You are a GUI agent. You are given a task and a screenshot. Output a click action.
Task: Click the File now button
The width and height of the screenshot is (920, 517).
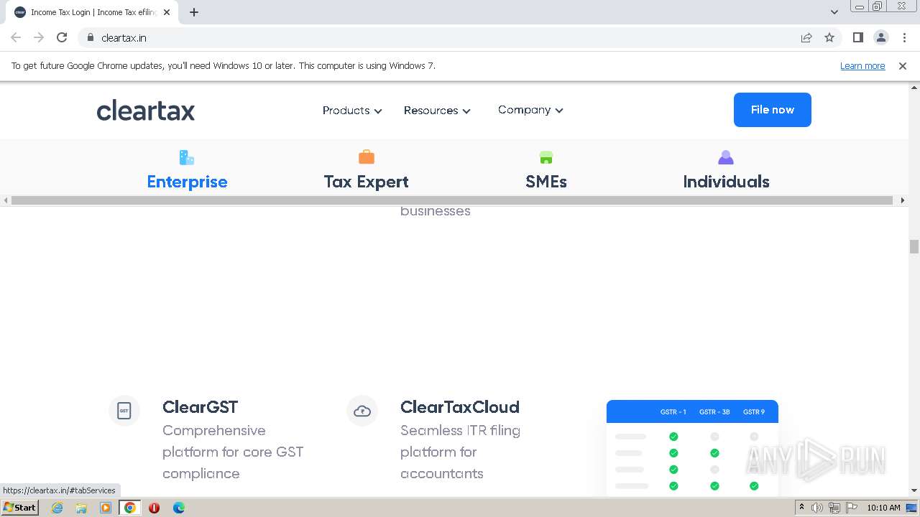(773, 110)
